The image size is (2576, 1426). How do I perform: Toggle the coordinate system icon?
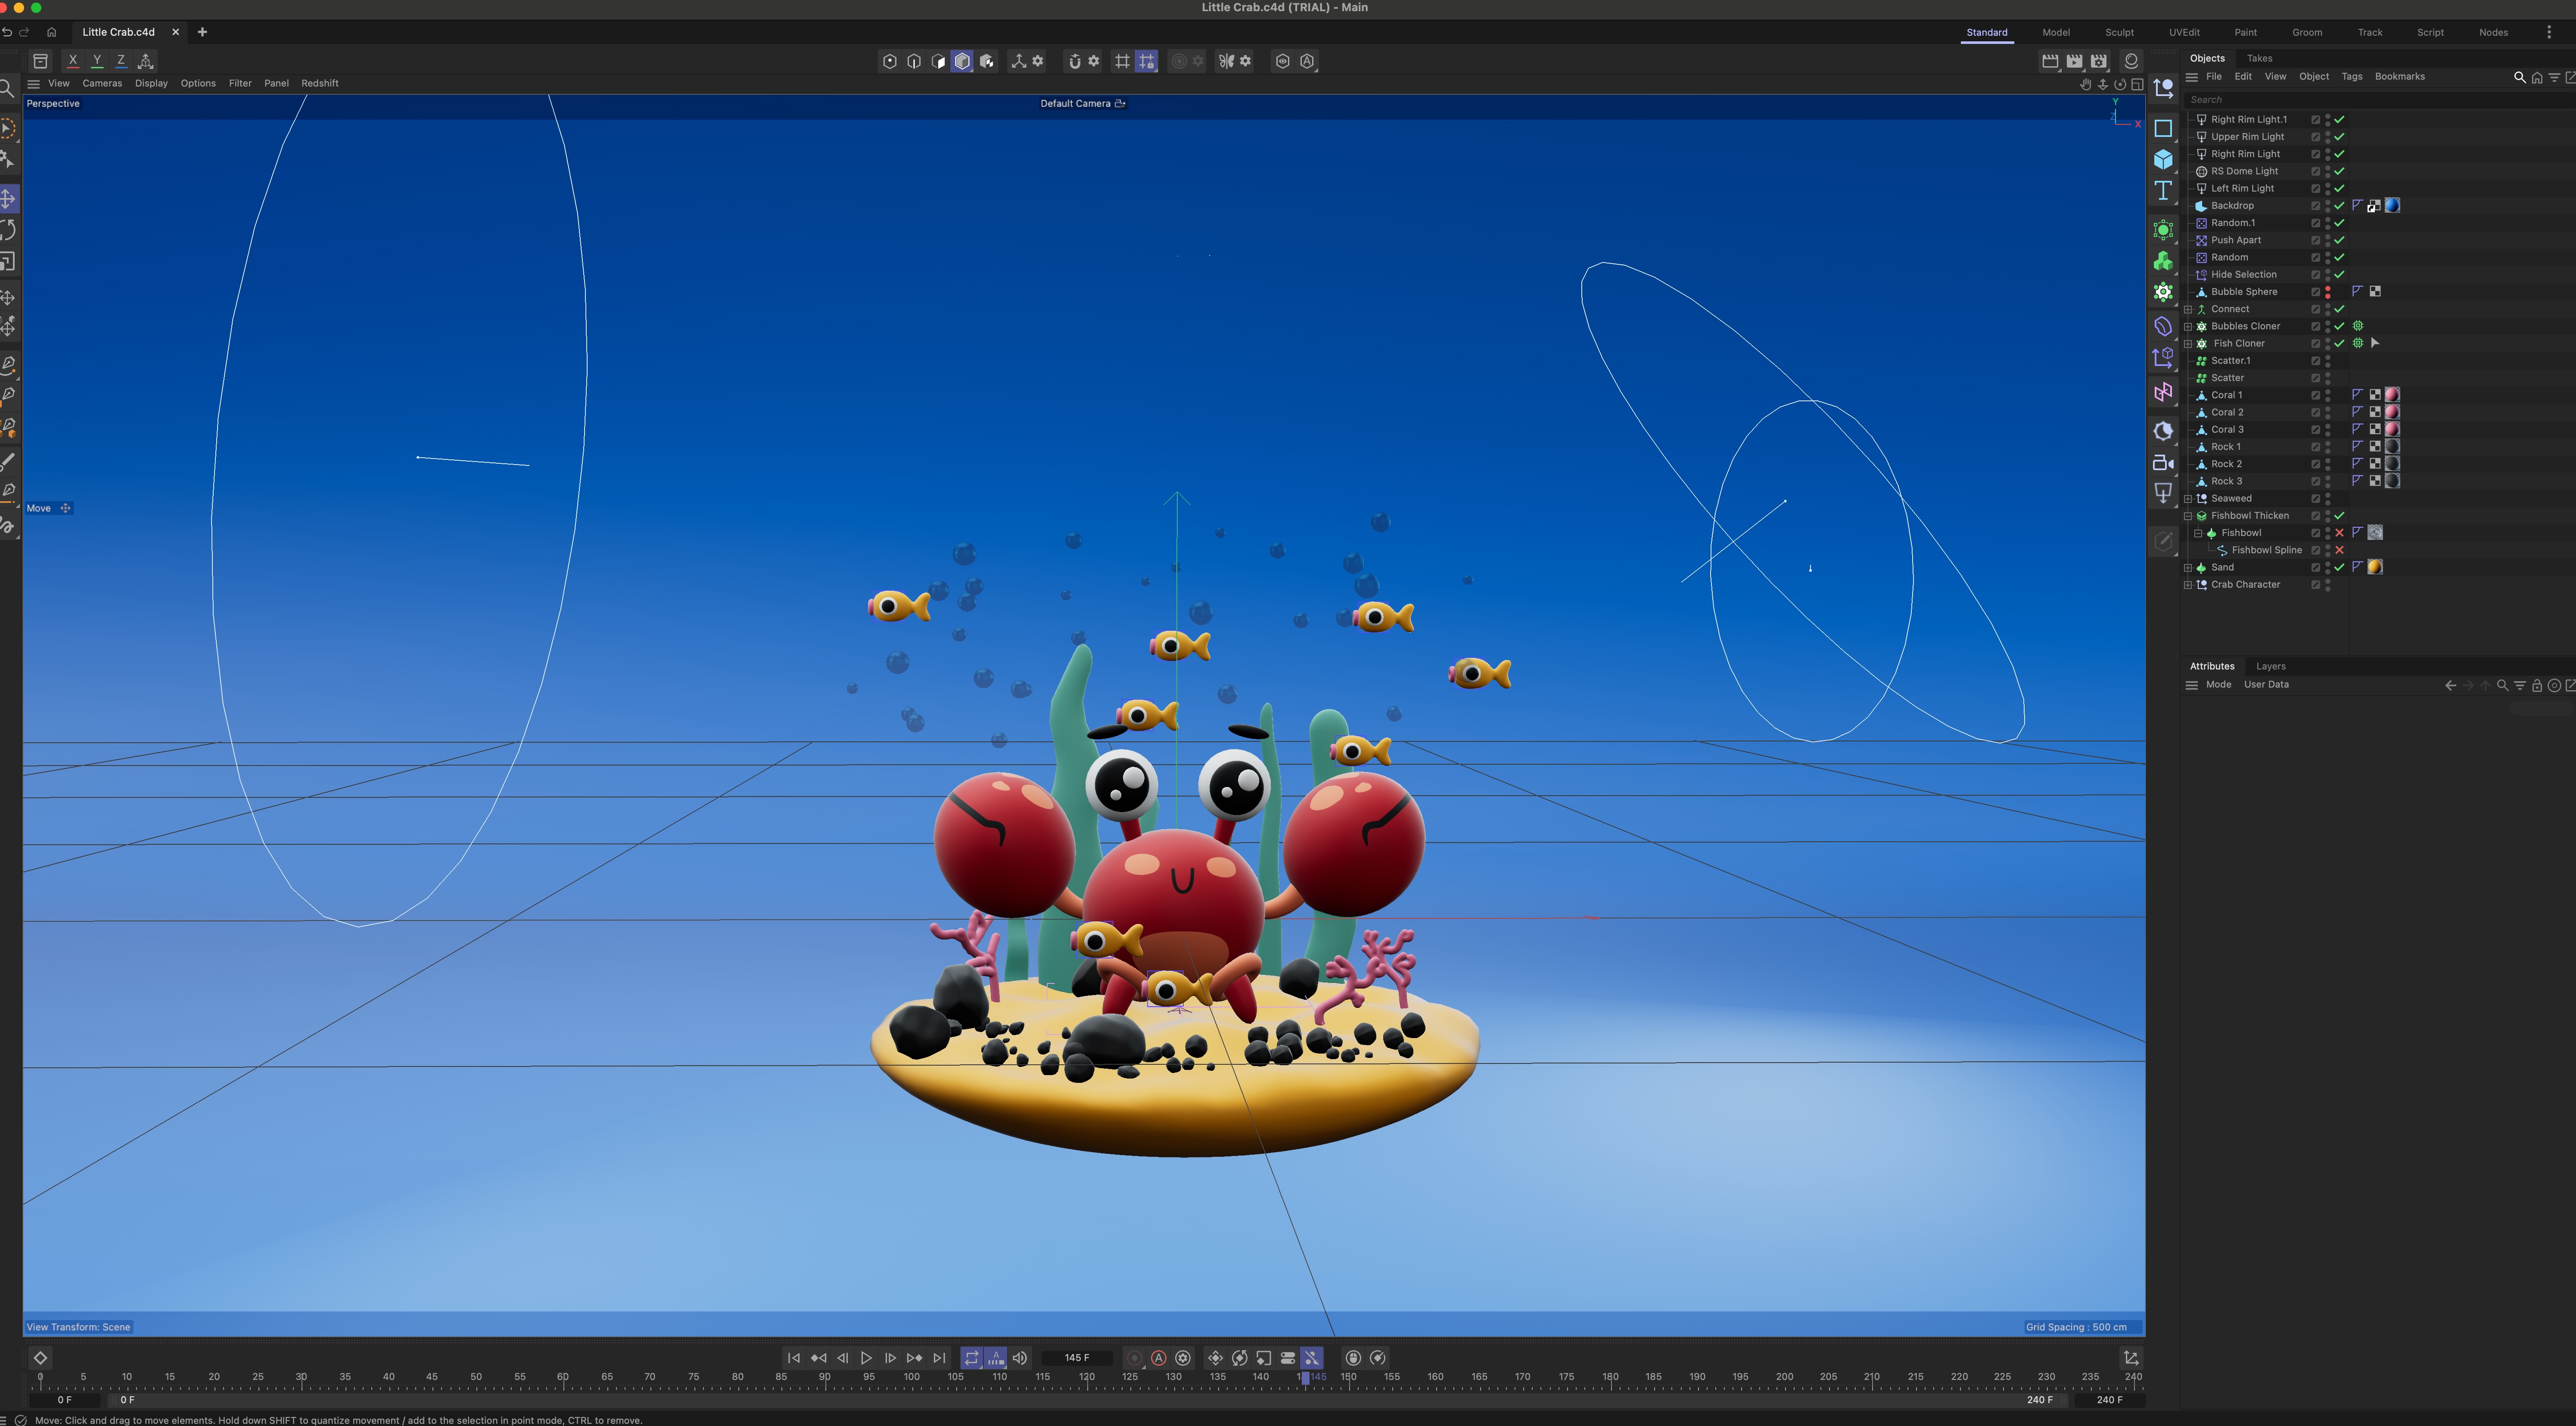(146, 61)
